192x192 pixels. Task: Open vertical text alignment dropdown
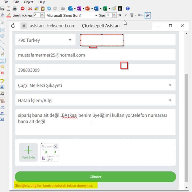tap(140, 15)
